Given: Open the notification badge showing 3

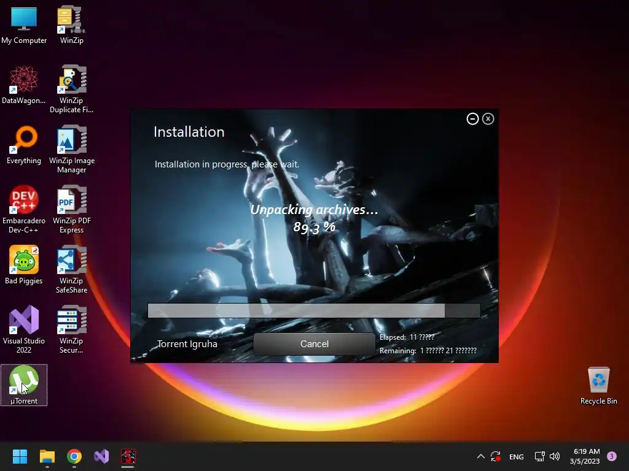Looking at the screenshot, I should [612, 456].
